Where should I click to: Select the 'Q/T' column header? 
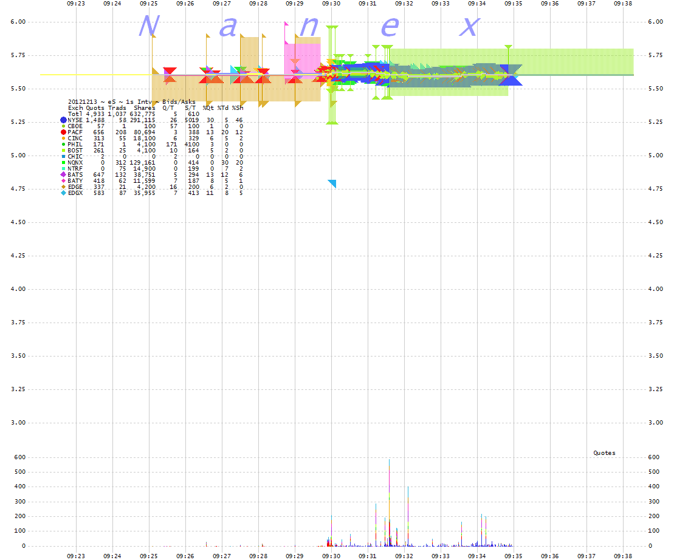168,108
